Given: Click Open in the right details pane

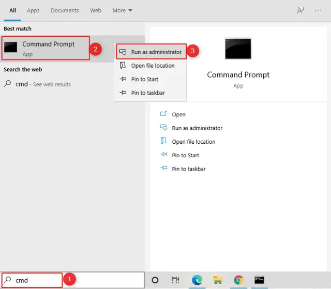Looking at the screenshot, I should [x=178, y=115].
